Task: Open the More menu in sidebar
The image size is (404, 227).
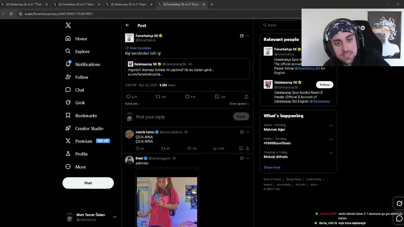Action: pyautogui.click(x=75, y=167)
